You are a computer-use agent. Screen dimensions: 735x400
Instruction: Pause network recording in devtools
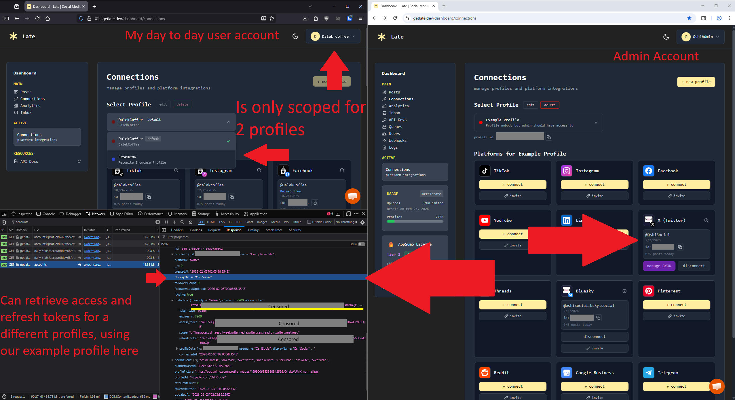pos(166,222)
